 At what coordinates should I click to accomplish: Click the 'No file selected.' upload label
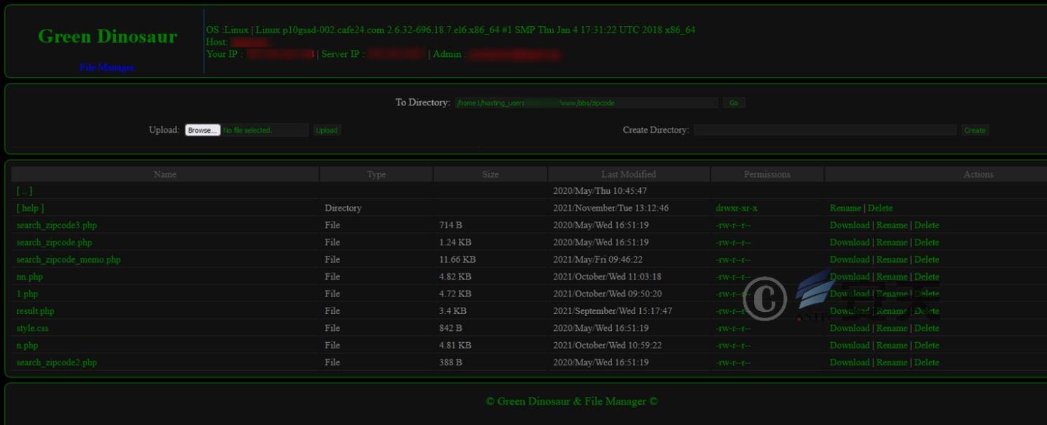pyautogui.click(x=247, y=130)
